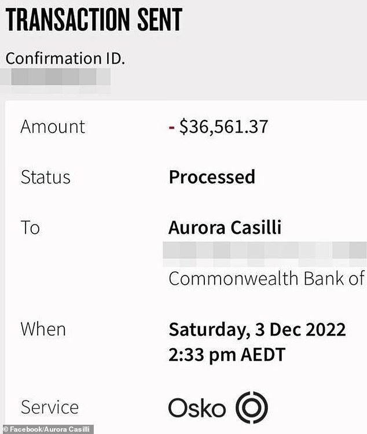Click the copyright symbol in image credit
Viewport: 367px width, 434px height.
5,429
